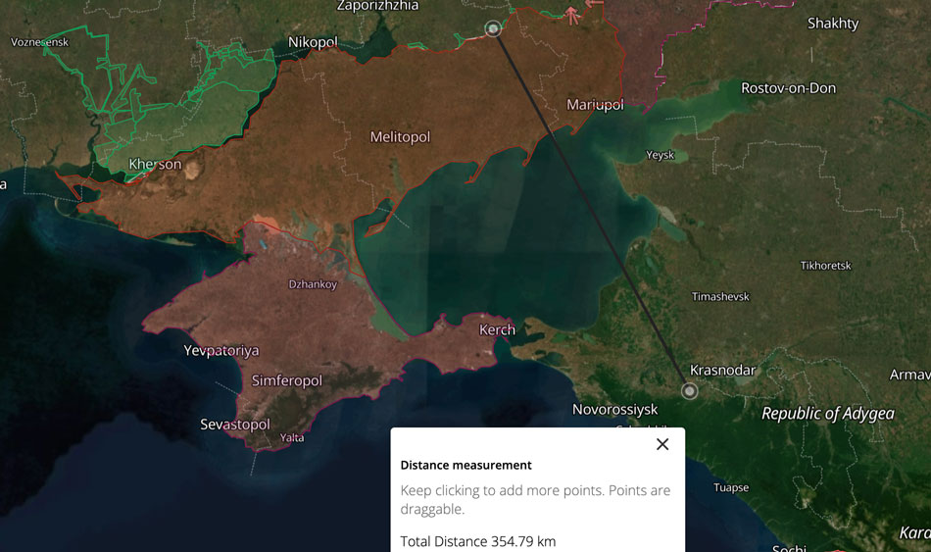Click the red advance arrow marker
931x552 pixels.
pos(572,15)
